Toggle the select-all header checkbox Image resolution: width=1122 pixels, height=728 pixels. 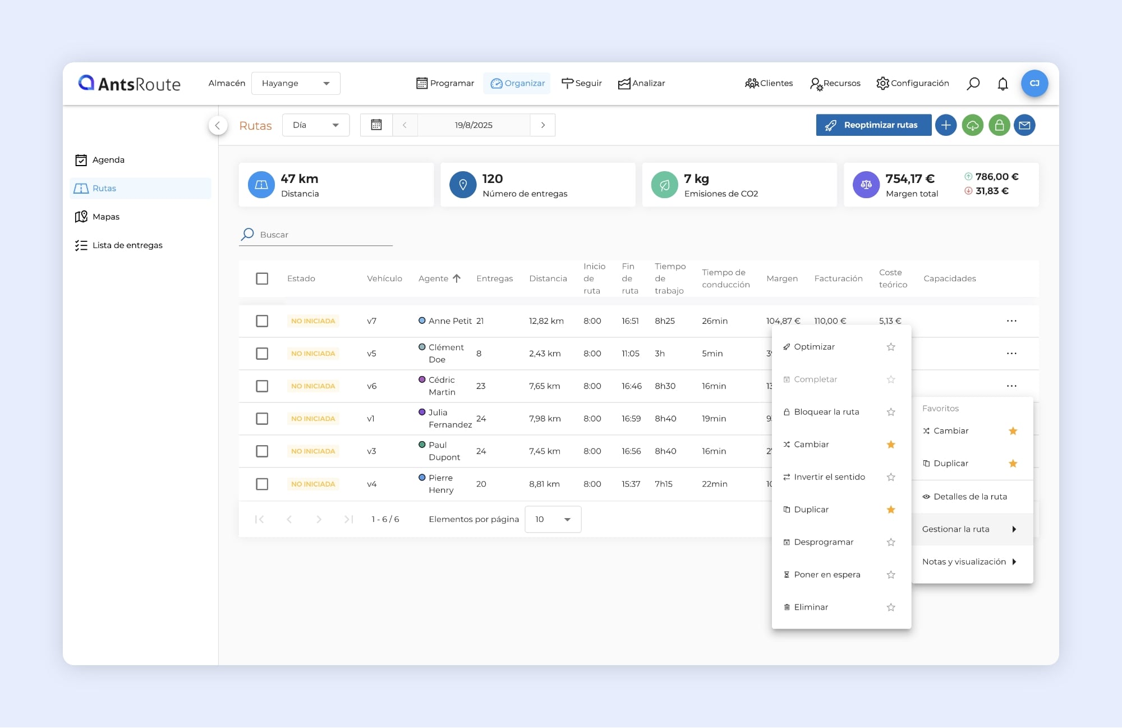(x=262, y=278)
